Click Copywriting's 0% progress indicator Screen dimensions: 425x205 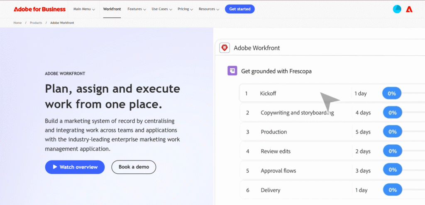tap(393, 112)
